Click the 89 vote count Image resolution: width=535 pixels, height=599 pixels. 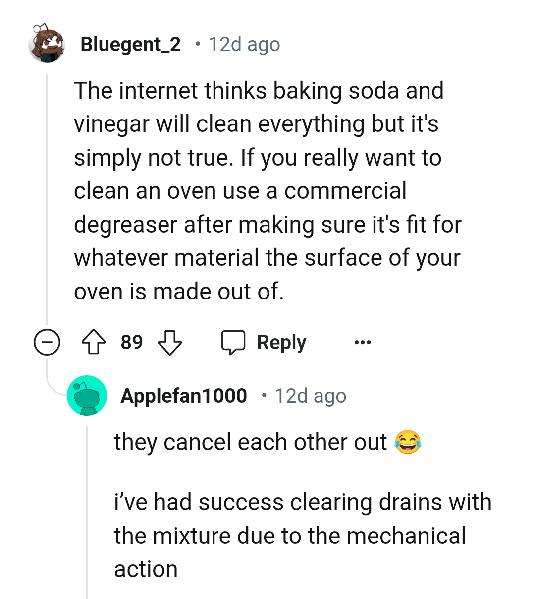pos(132,343)
